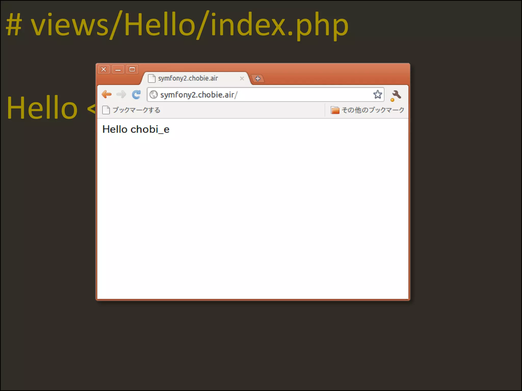This screenshot has height=391, width=522.
Task: Minimize the browser window
Action: point(118,69)
